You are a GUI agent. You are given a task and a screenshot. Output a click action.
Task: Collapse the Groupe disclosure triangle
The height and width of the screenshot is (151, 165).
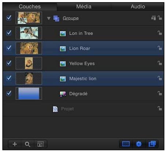[x=49, y=18]
